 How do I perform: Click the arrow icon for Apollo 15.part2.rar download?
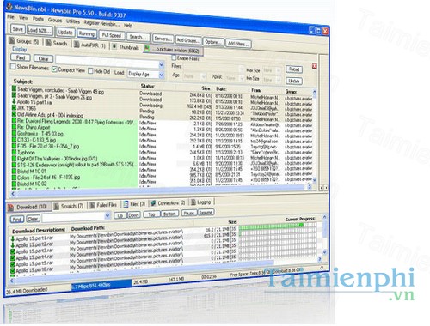click(x=13, y=245)
